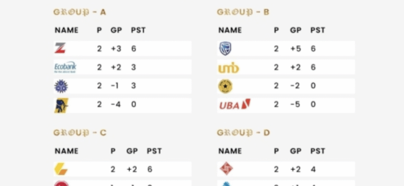
Task: Click the yellow circular star badge logo
Action: point(225,86)
